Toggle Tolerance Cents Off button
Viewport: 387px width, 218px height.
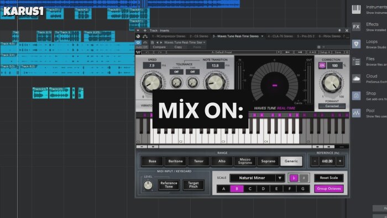point(176,72)
